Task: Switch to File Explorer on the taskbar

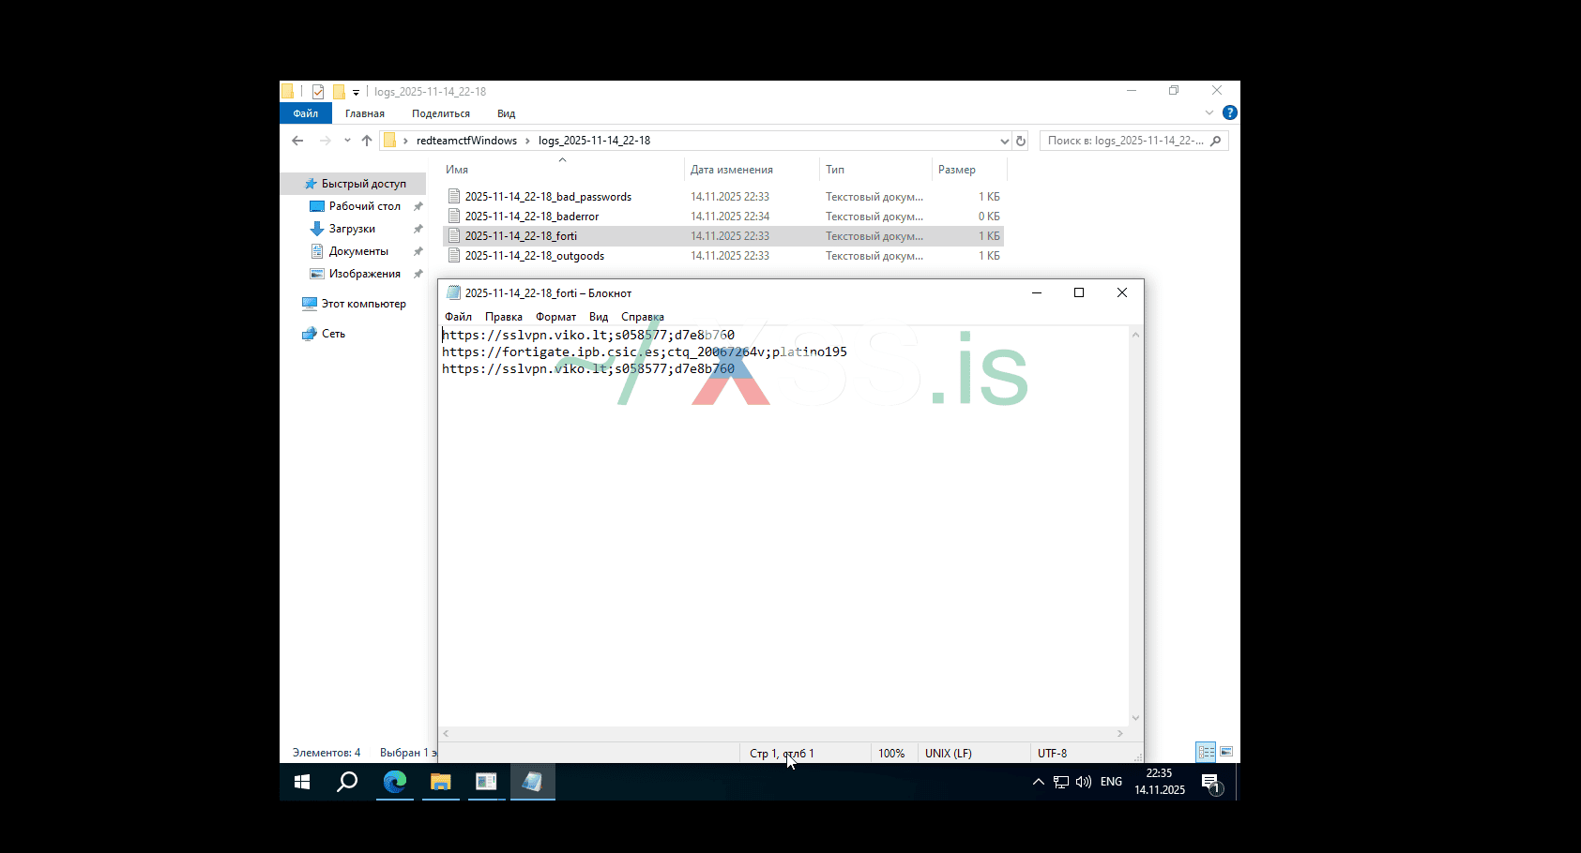Action: click(x=440, y=782)
